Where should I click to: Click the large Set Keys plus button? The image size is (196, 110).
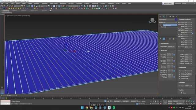click(165, 102)
